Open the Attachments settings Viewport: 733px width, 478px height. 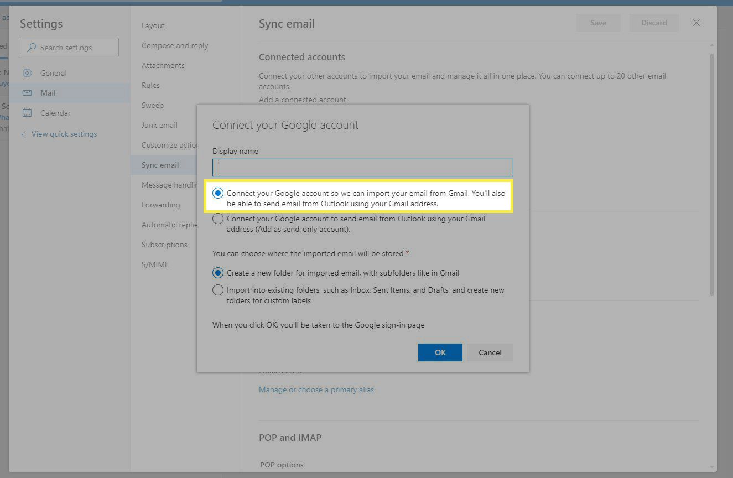pyautogui.click(x=163, y=65)
